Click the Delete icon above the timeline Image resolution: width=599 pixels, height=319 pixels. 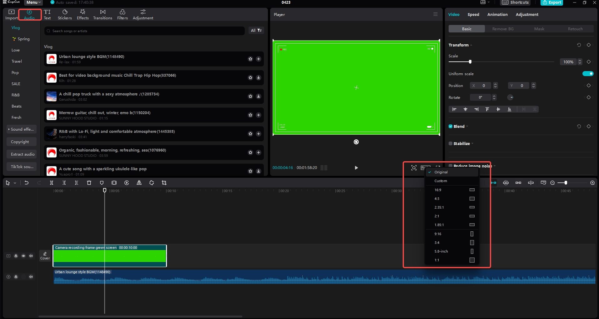[x=89, y=183]
